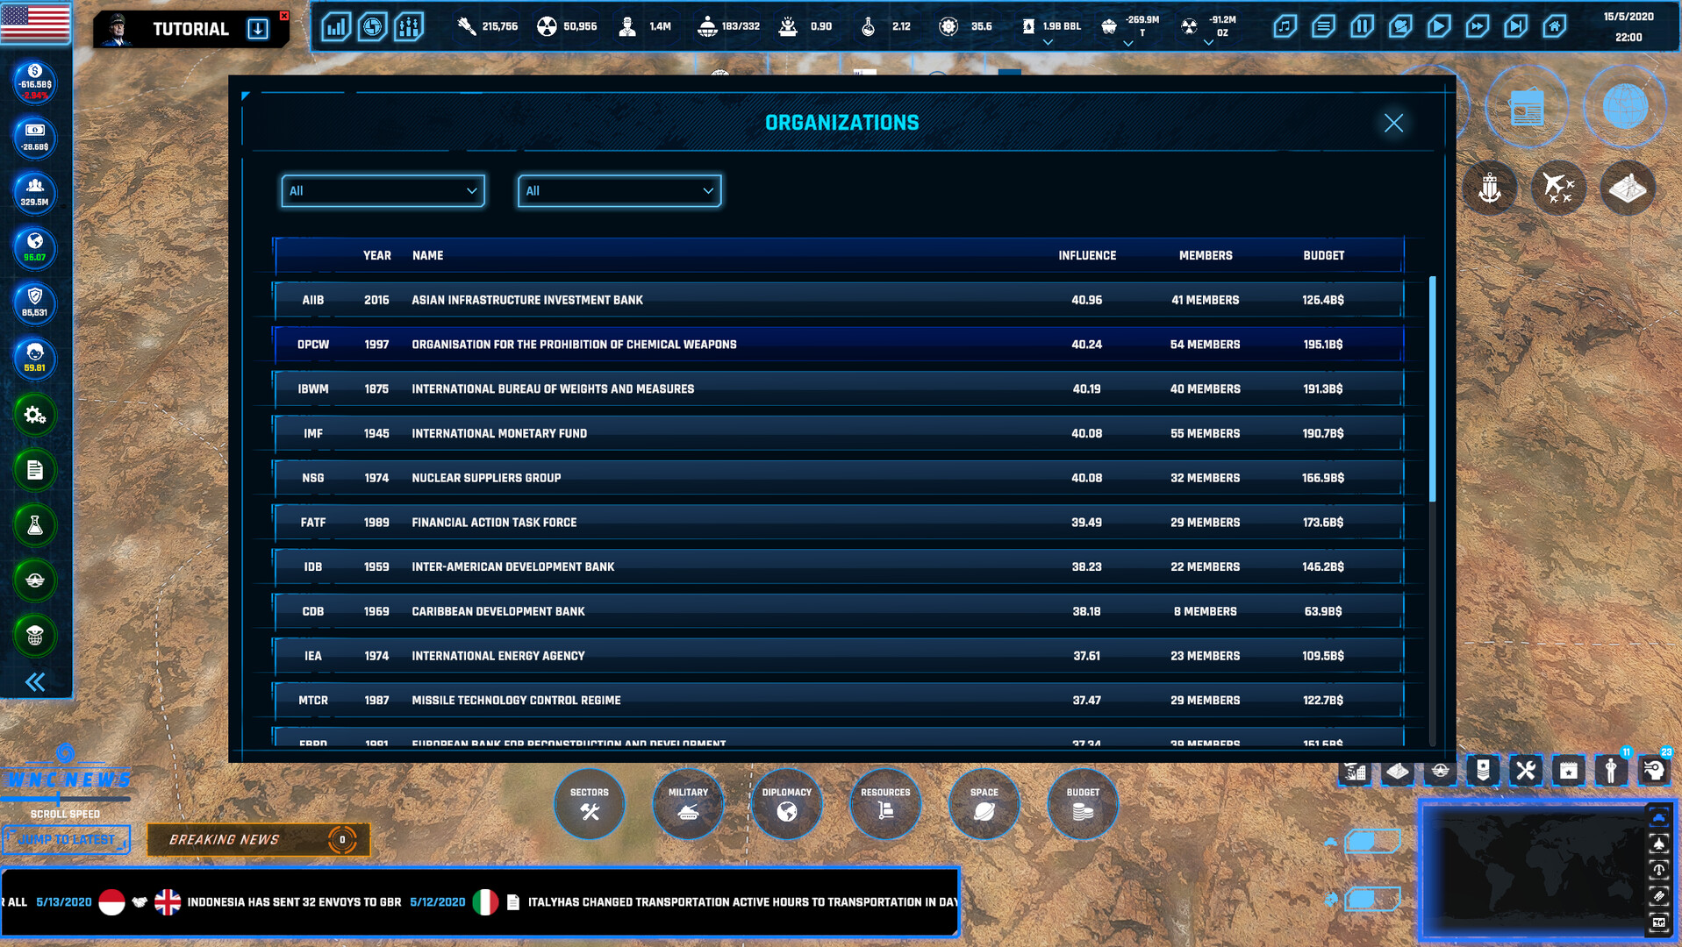The width and height of the screenshot is (1682, 947).
Task: Sort organizations by Influence column
Action: pyautogui.click(x=1087, y=255)
